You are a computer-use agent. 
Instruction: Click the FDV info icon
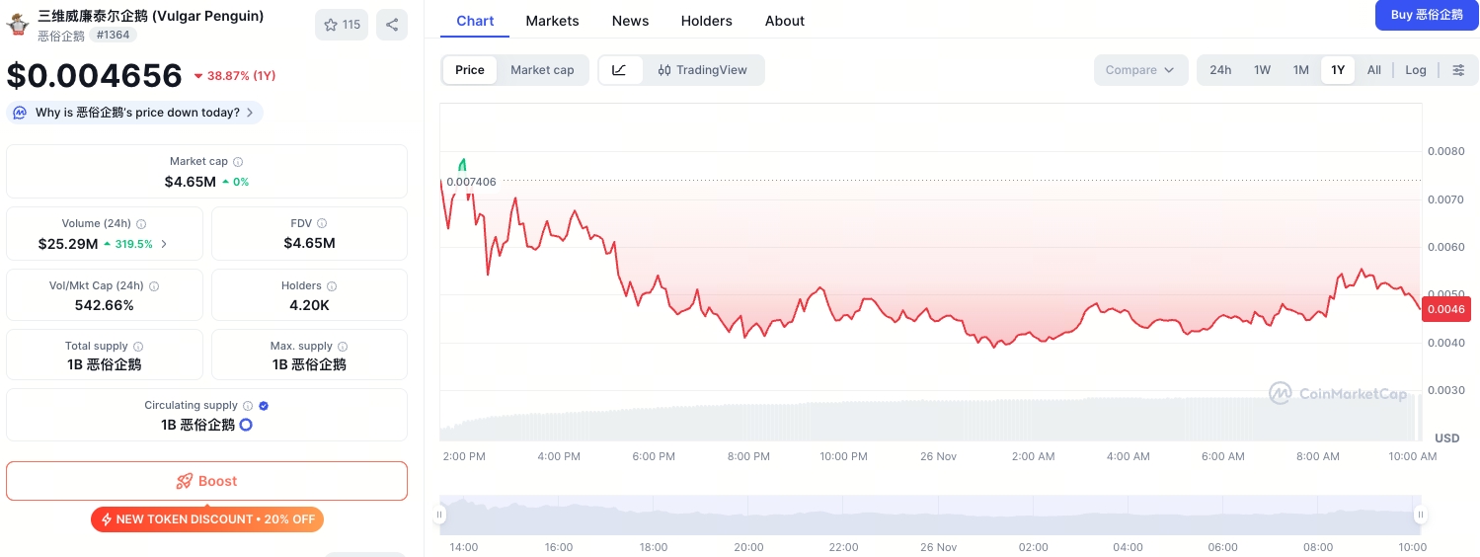[x=322, y=224]
